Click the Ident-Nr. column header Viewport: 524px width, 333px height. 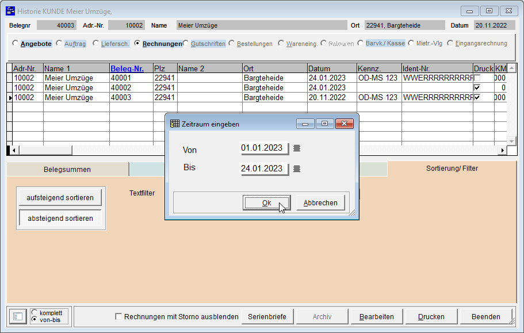tap(438, 68)
